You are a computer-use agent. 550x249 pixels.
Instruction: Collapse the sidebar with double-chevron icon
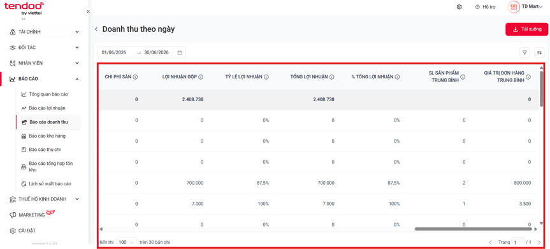[88, 11]
